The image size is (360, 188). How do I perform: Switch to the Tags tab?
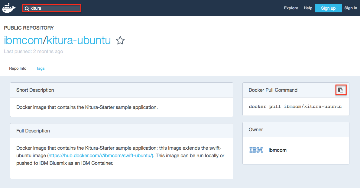point(41,68)
